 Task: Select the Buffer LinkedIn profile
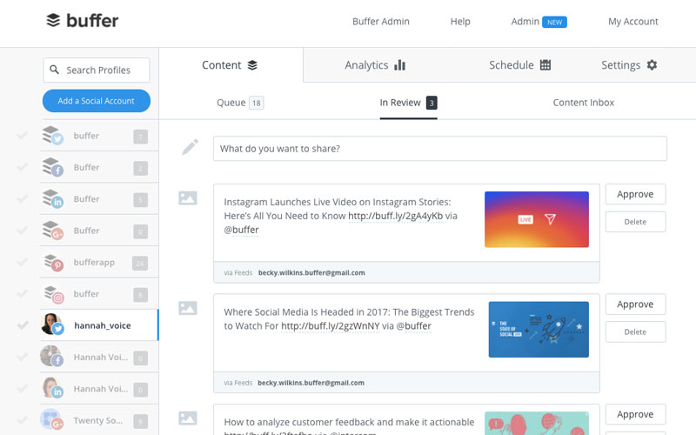click(x=87, y=199)
